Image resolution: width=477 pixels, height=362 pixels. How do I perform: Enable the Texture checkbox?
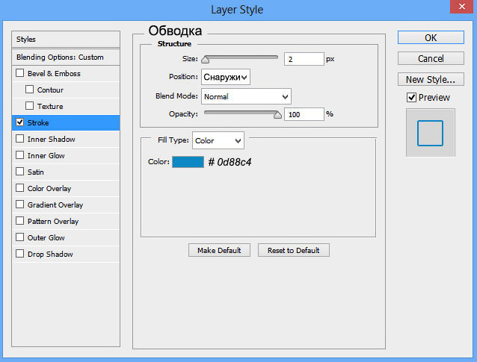pyautogui.click(x=29, y=106)
